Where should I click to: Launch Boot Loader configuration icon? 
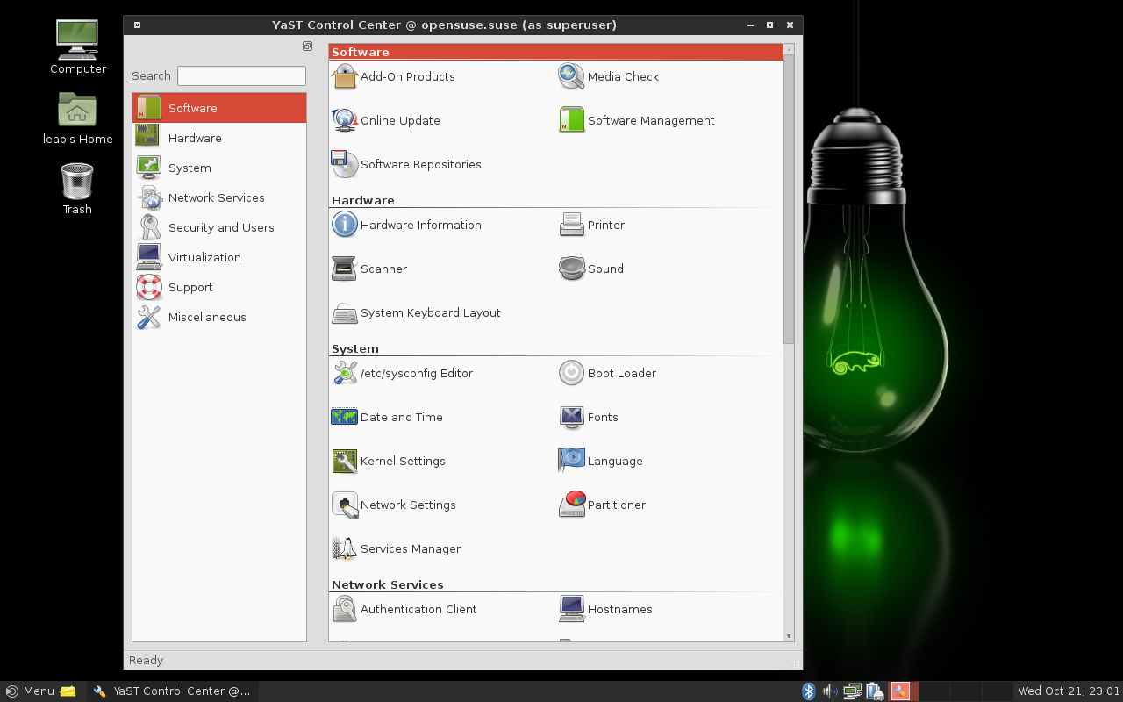[572, 373]
